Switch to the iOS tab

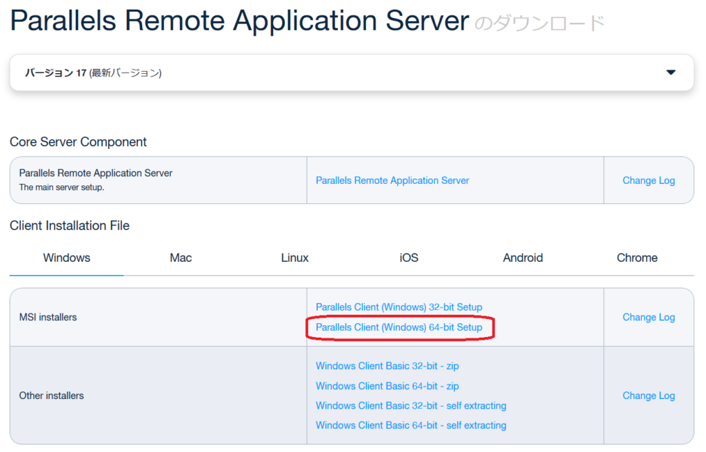pyautogui.click(x=409, y=258)
